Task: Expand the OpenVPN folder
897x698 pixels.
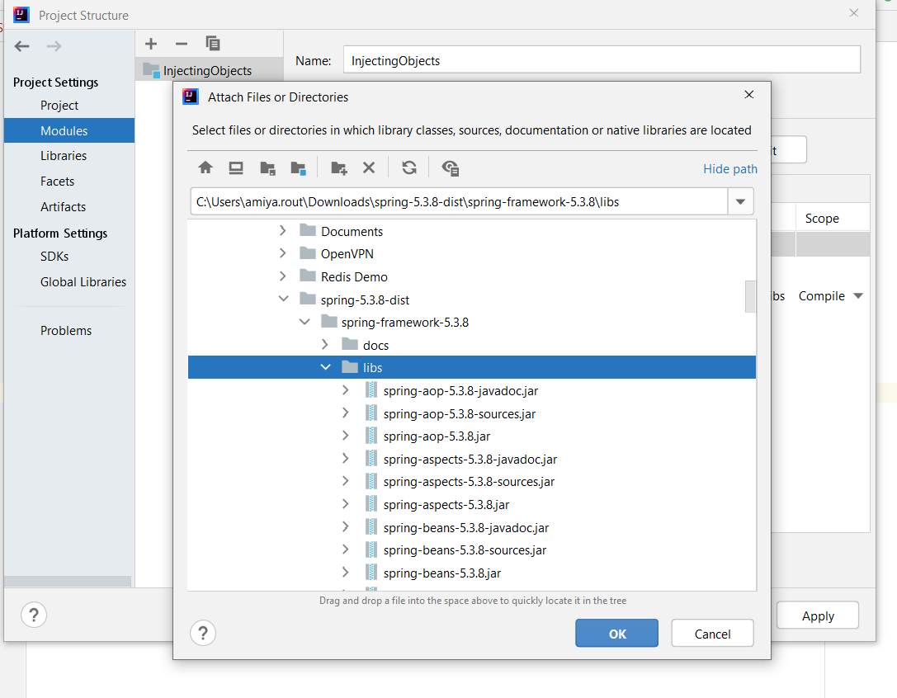Action: point(282,253)
